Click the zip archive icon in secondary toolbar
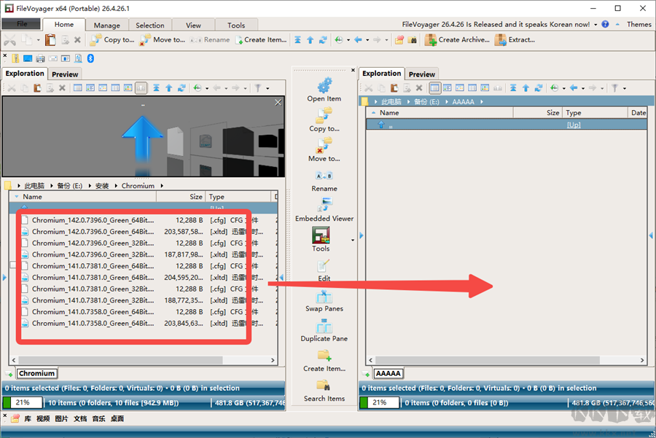This screenshot has height=438, width=656. [x=15, y=58]
